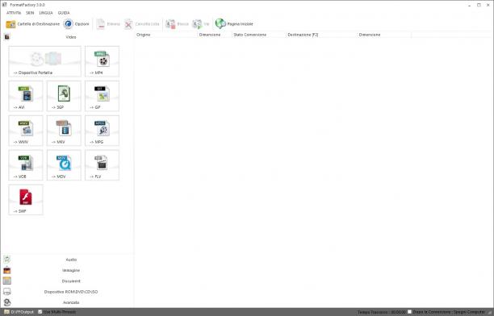The image size is (494, 316).
Task: Click the output folder icon in status bar
Action: coord(6,312)
